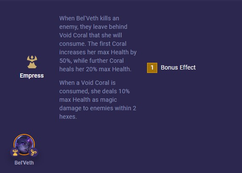Click the "consumed, she deals 10%" line
The image size is (242, 173).
[x=95, y=91]
